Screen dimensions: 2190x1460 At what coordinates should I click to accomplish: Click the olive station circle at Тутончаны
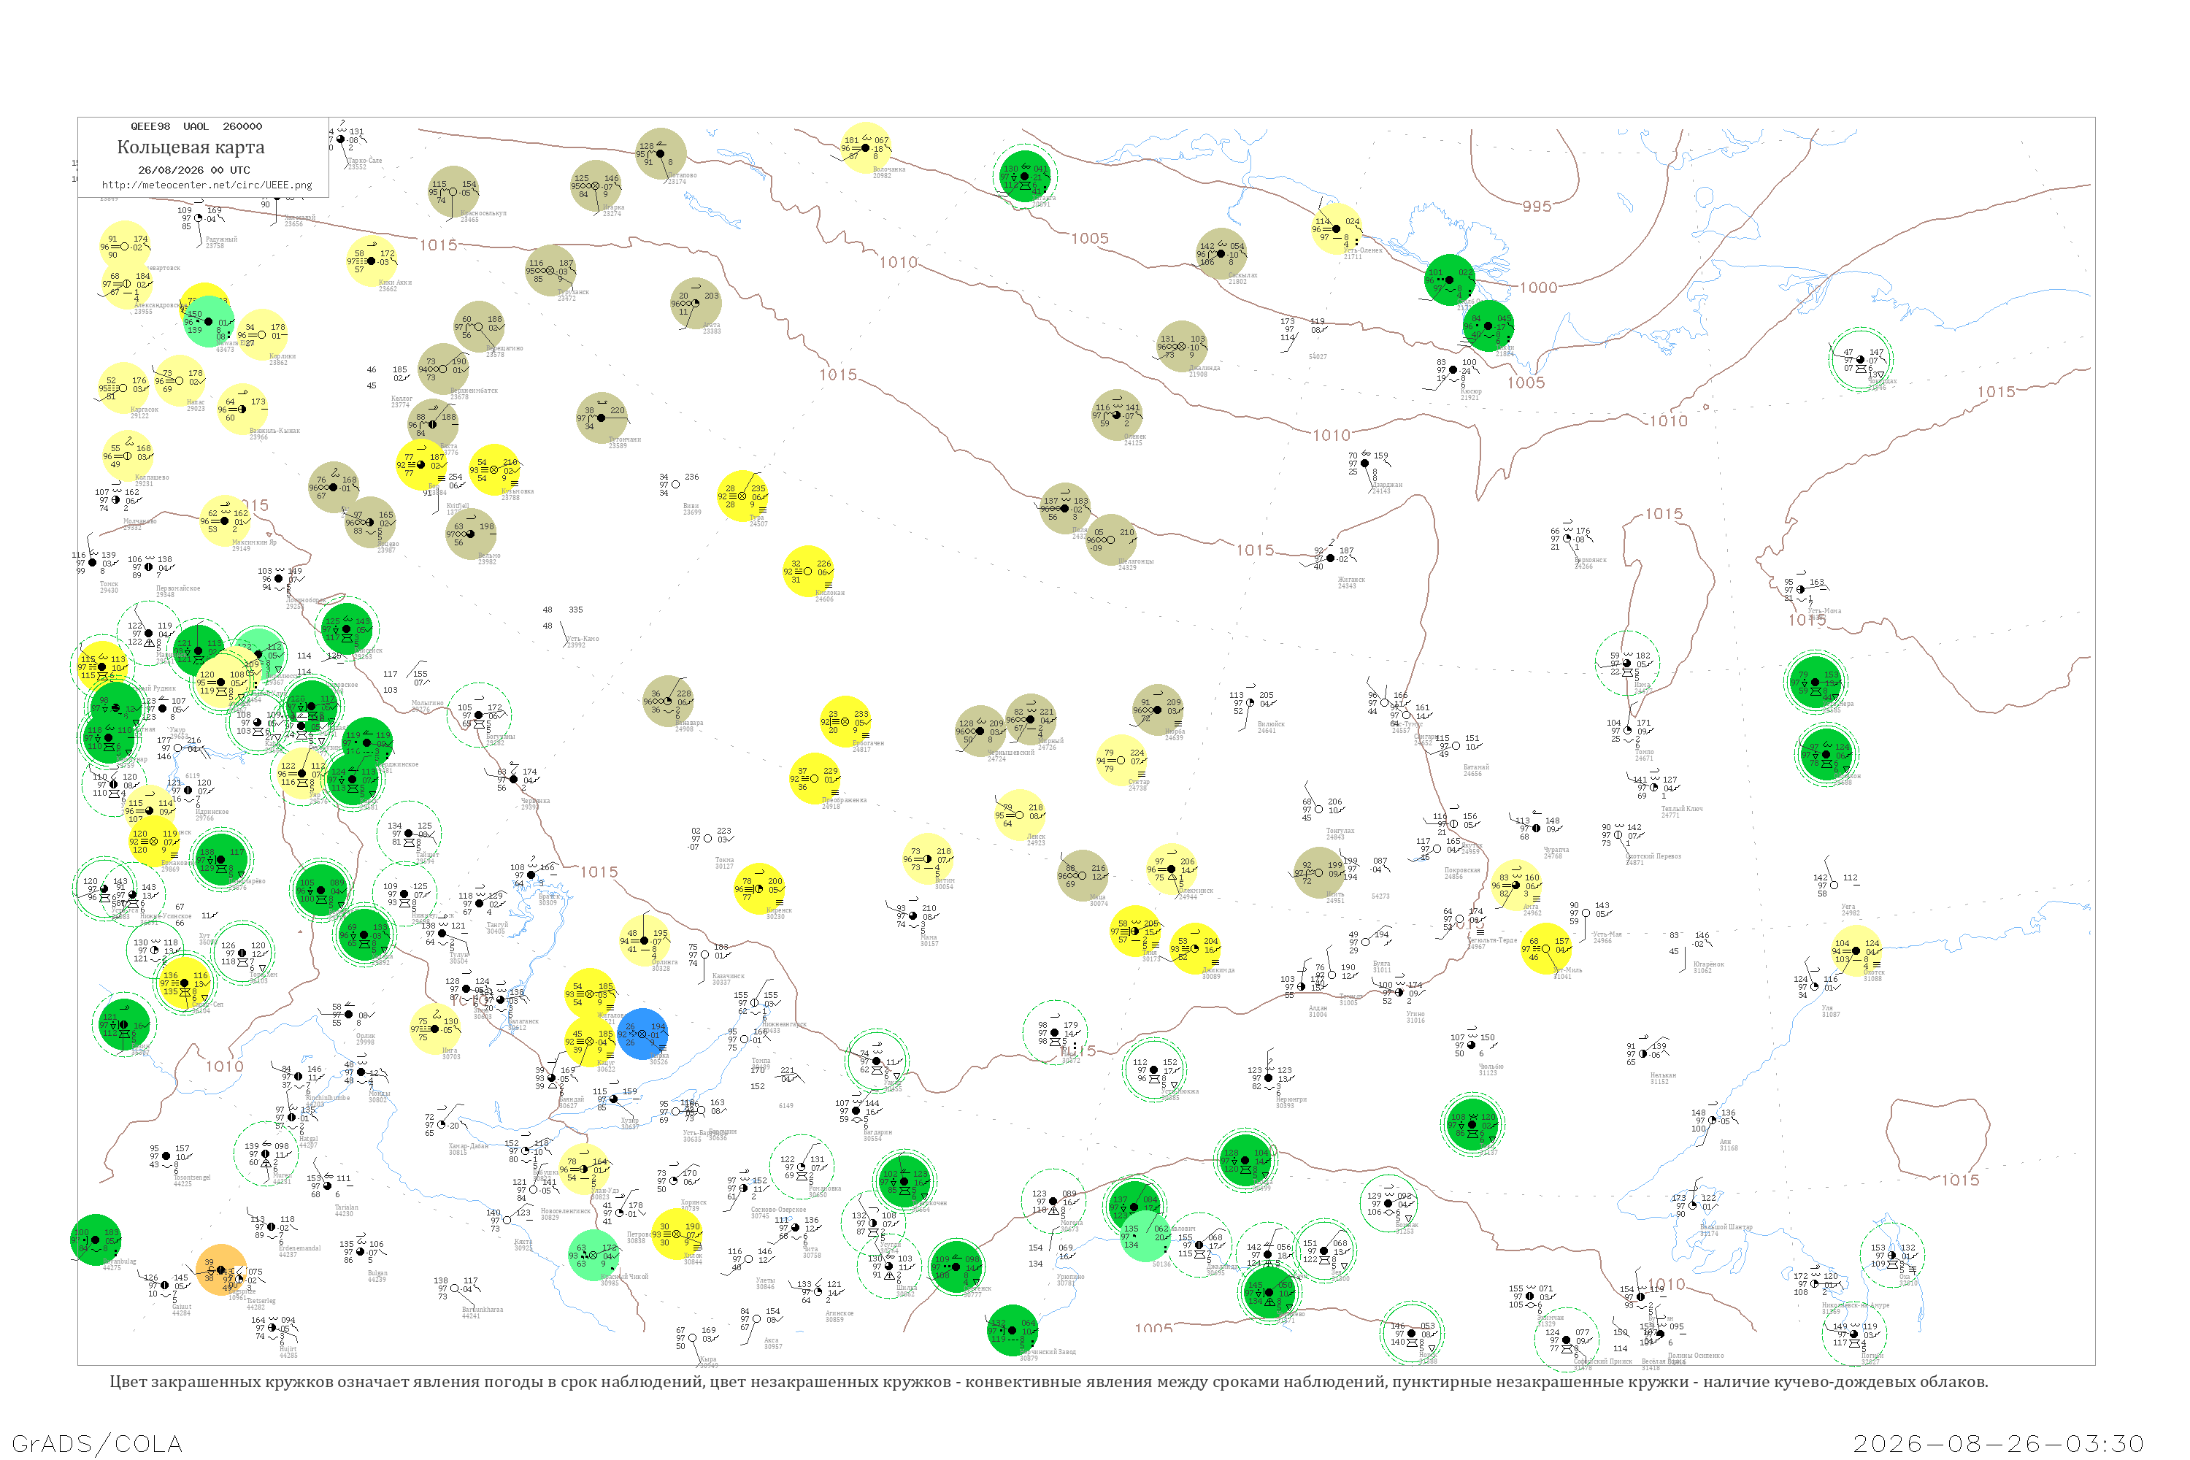coord(602,418)
